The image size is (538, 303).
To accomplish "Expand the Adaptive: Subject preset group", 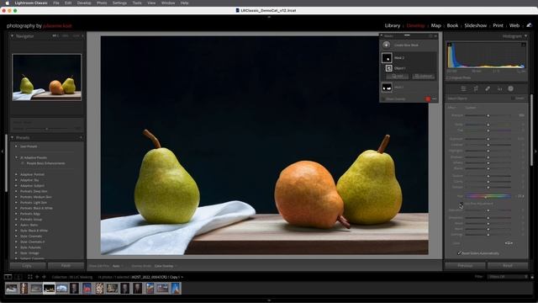I will 16,185.
